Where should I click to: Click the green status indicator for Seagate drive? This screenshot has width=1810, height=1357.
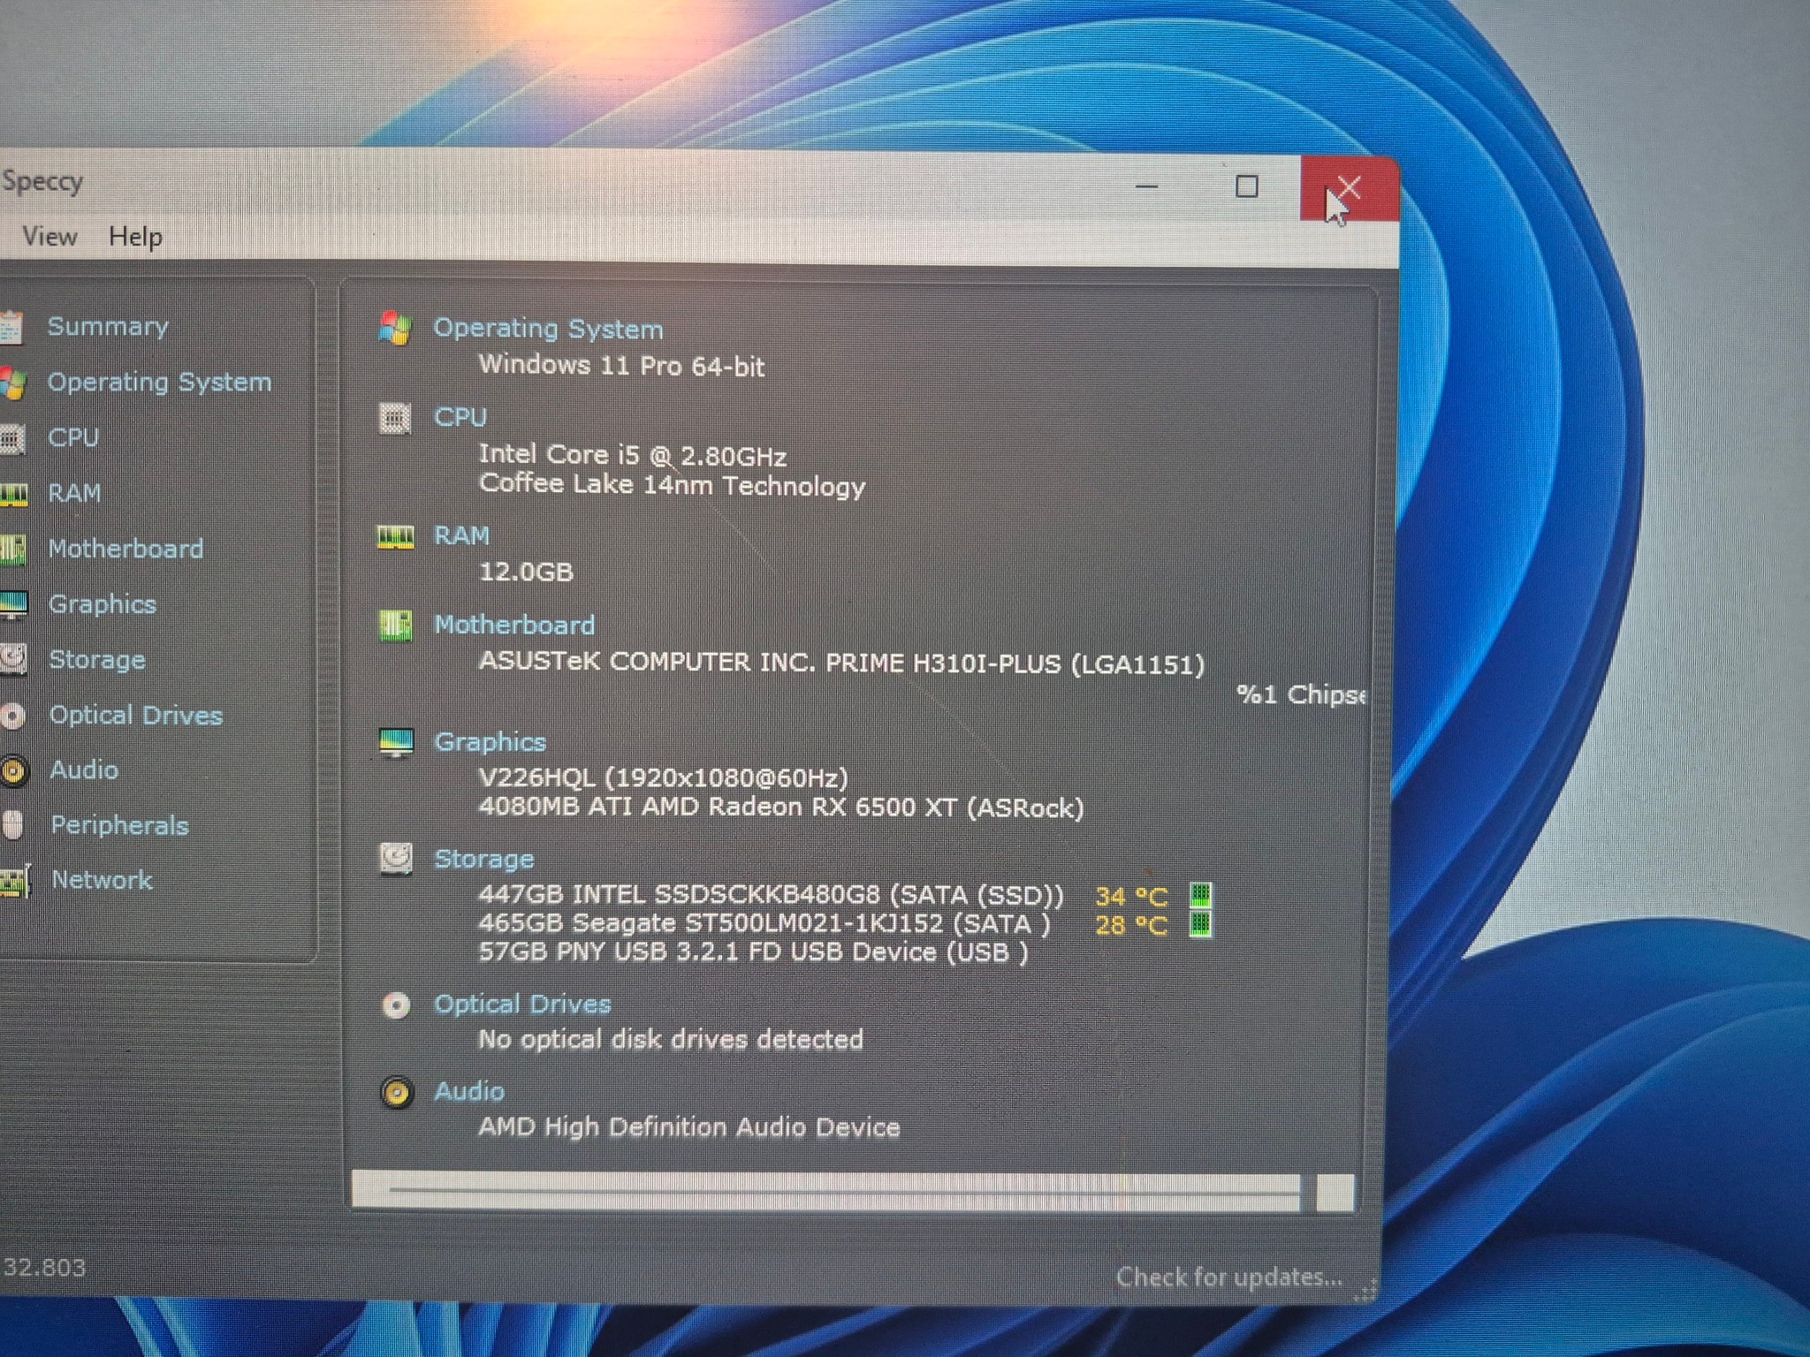[1199, 925]
